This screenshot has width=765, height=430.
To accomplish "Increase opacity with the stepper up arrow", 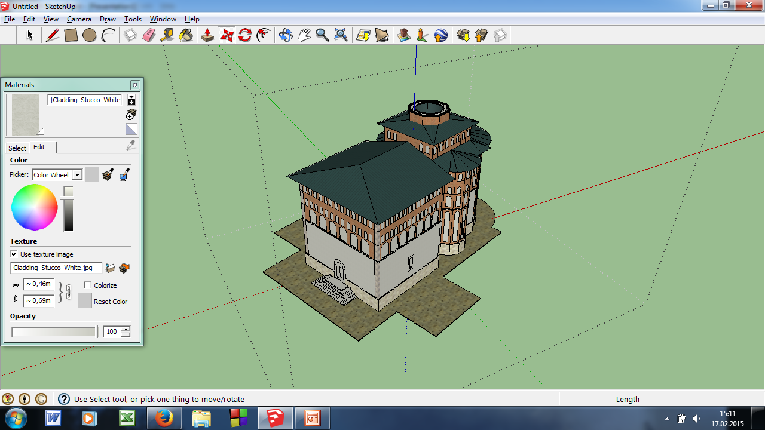I will (x=126, y=328).
